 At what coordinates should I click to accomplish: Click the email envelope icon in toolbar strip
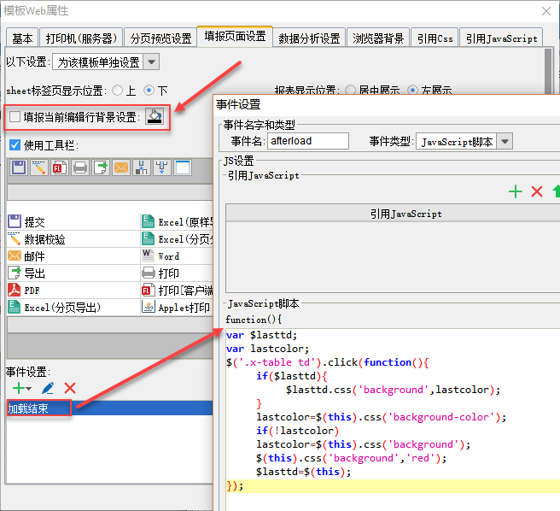tap(121, 167)
